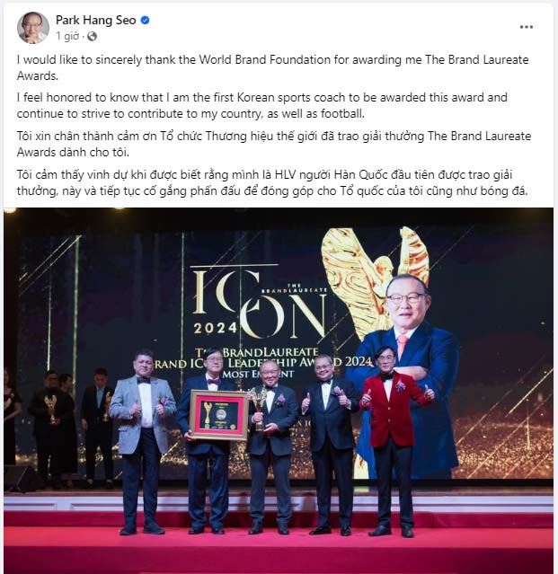Open the three-dot post options menu
Screen dimensions: 558x574
(x=527, y=27)
